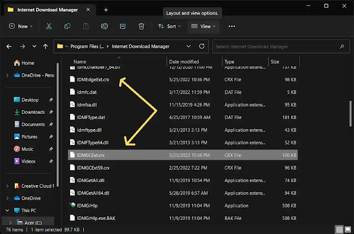
Task: Click the navigation pane scrollbar
Action: coord(58,125)
